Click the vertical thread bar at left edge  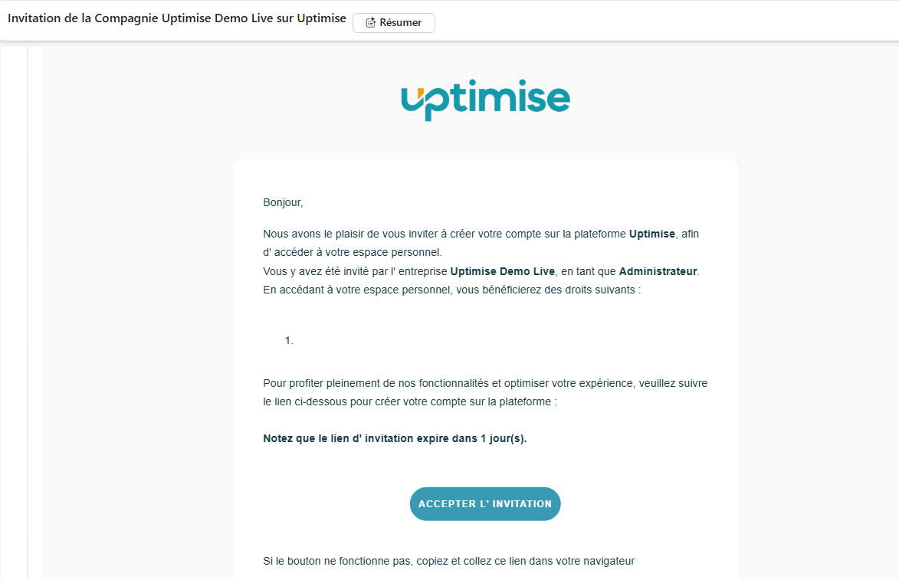(x=28, y=306)
